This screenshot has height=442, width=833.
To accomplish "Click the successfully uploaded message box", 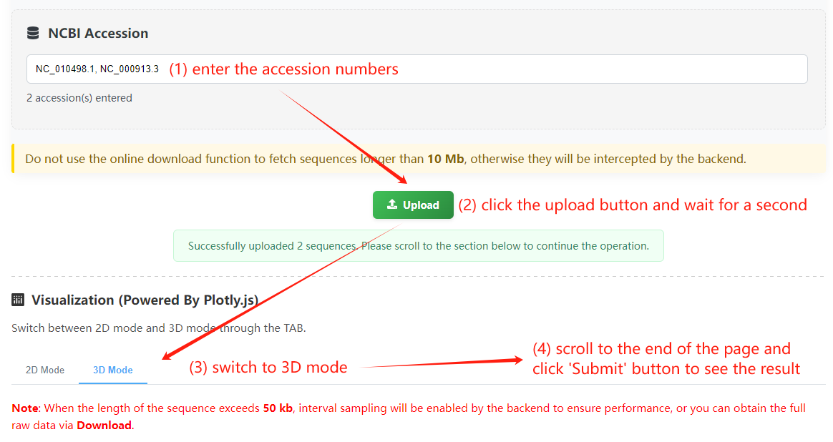I will pyautogui.click(x=418, y=246).
